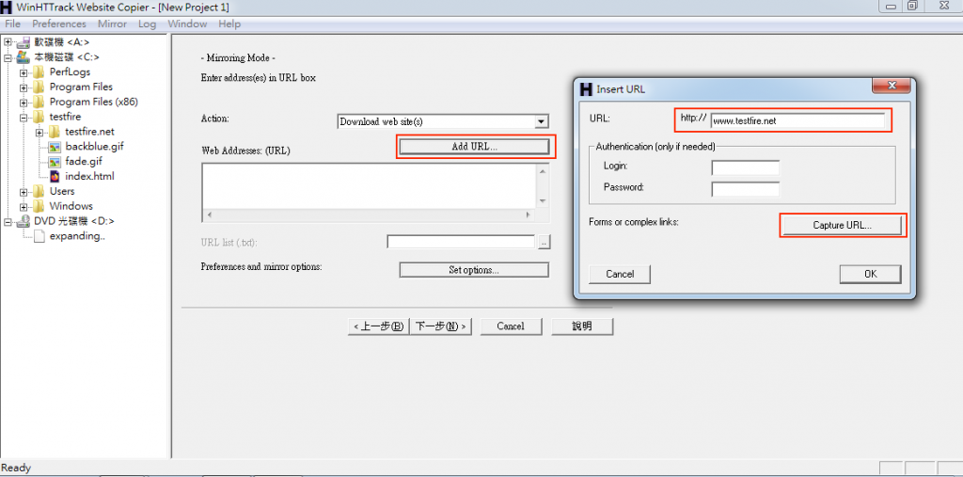
Task: Open the File menu
Action: (12, 24)
